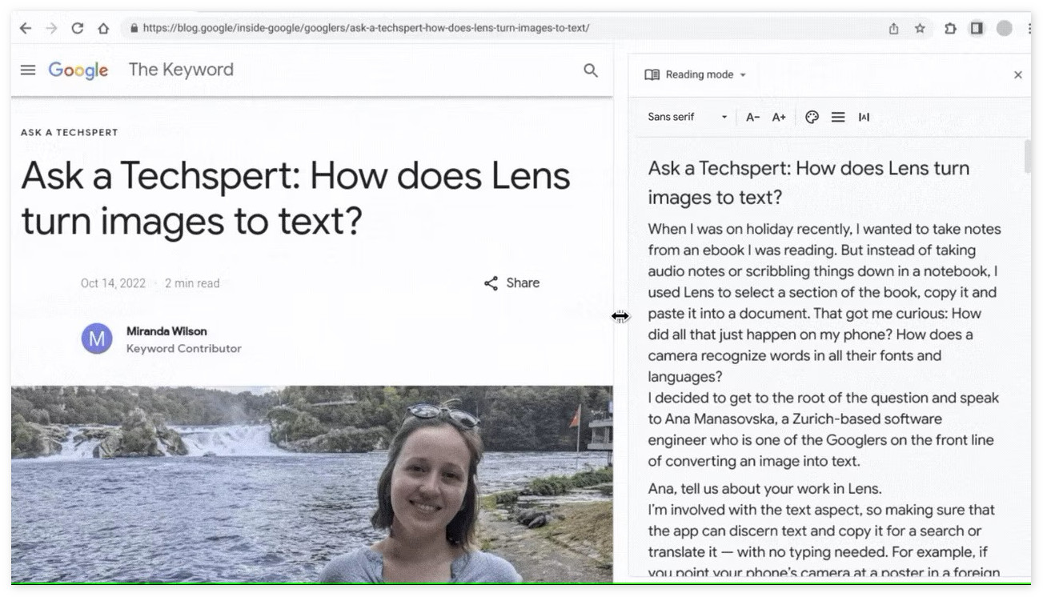Go to the browser home page
The height and width of the screenshot is (597, 1043).
(x=103, y=28)
